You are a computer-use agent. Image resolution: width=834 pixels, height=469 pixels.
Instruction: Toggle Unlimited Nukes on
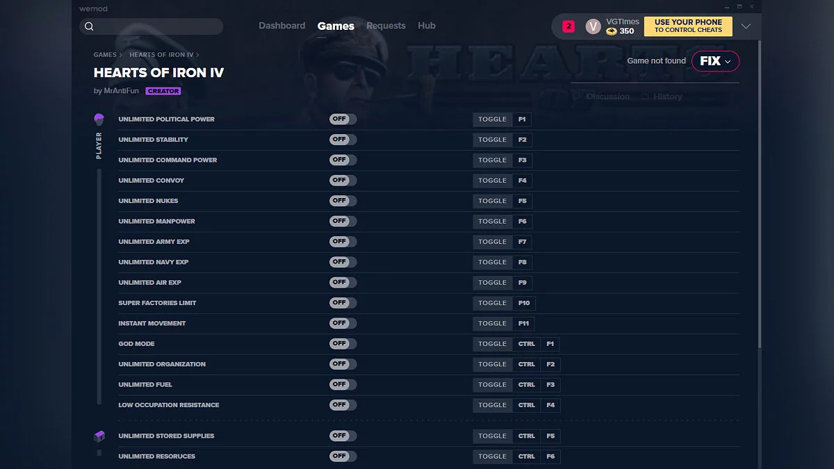tap(343, 201)
